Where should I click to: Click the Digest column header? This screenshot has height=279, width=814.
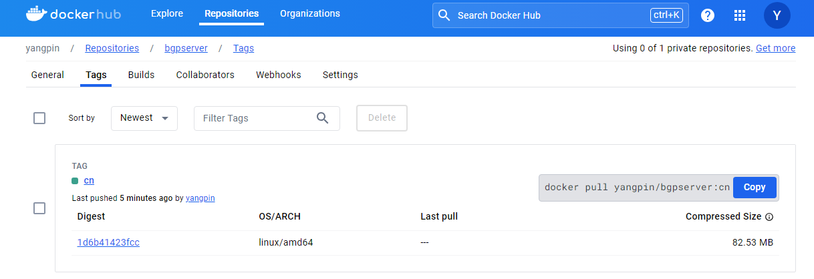91,216
